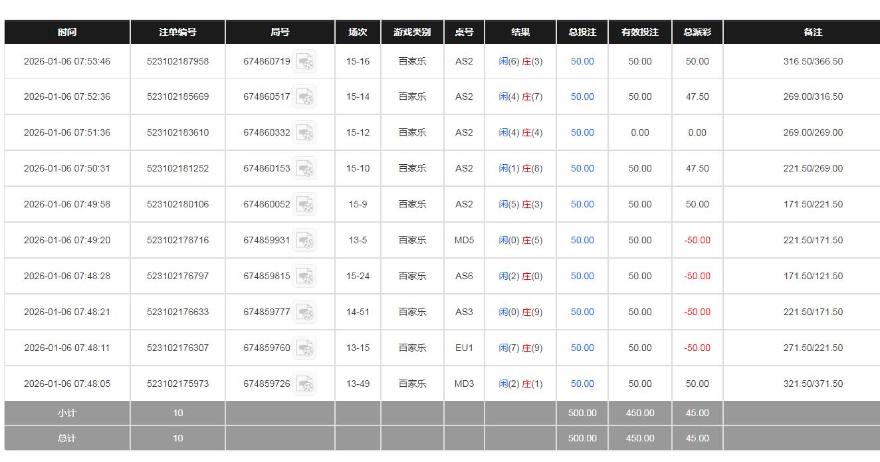Play video replay for round 674859726
The image size is (880, 462).
point(305,384)
